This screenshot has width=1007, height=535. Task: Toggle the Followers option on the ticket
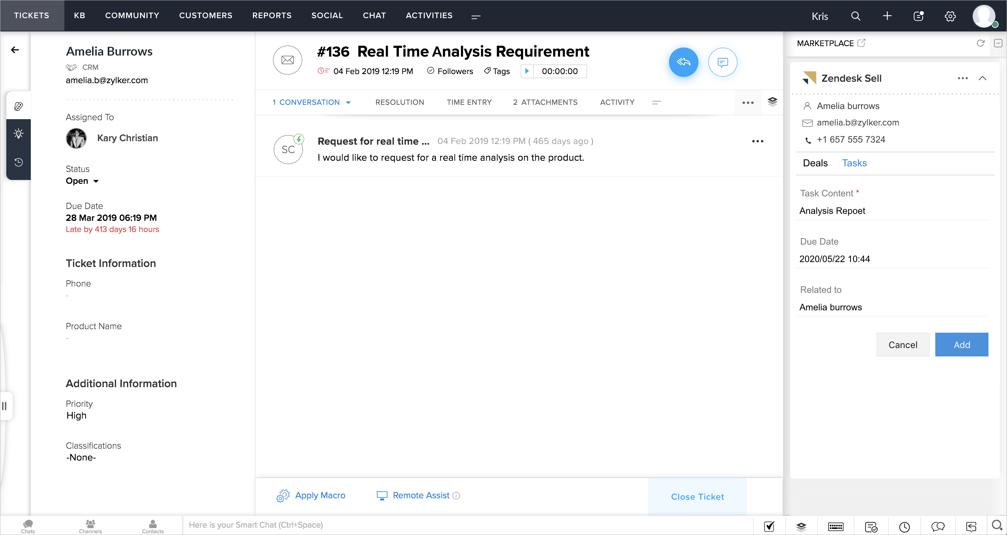[450, 71]
